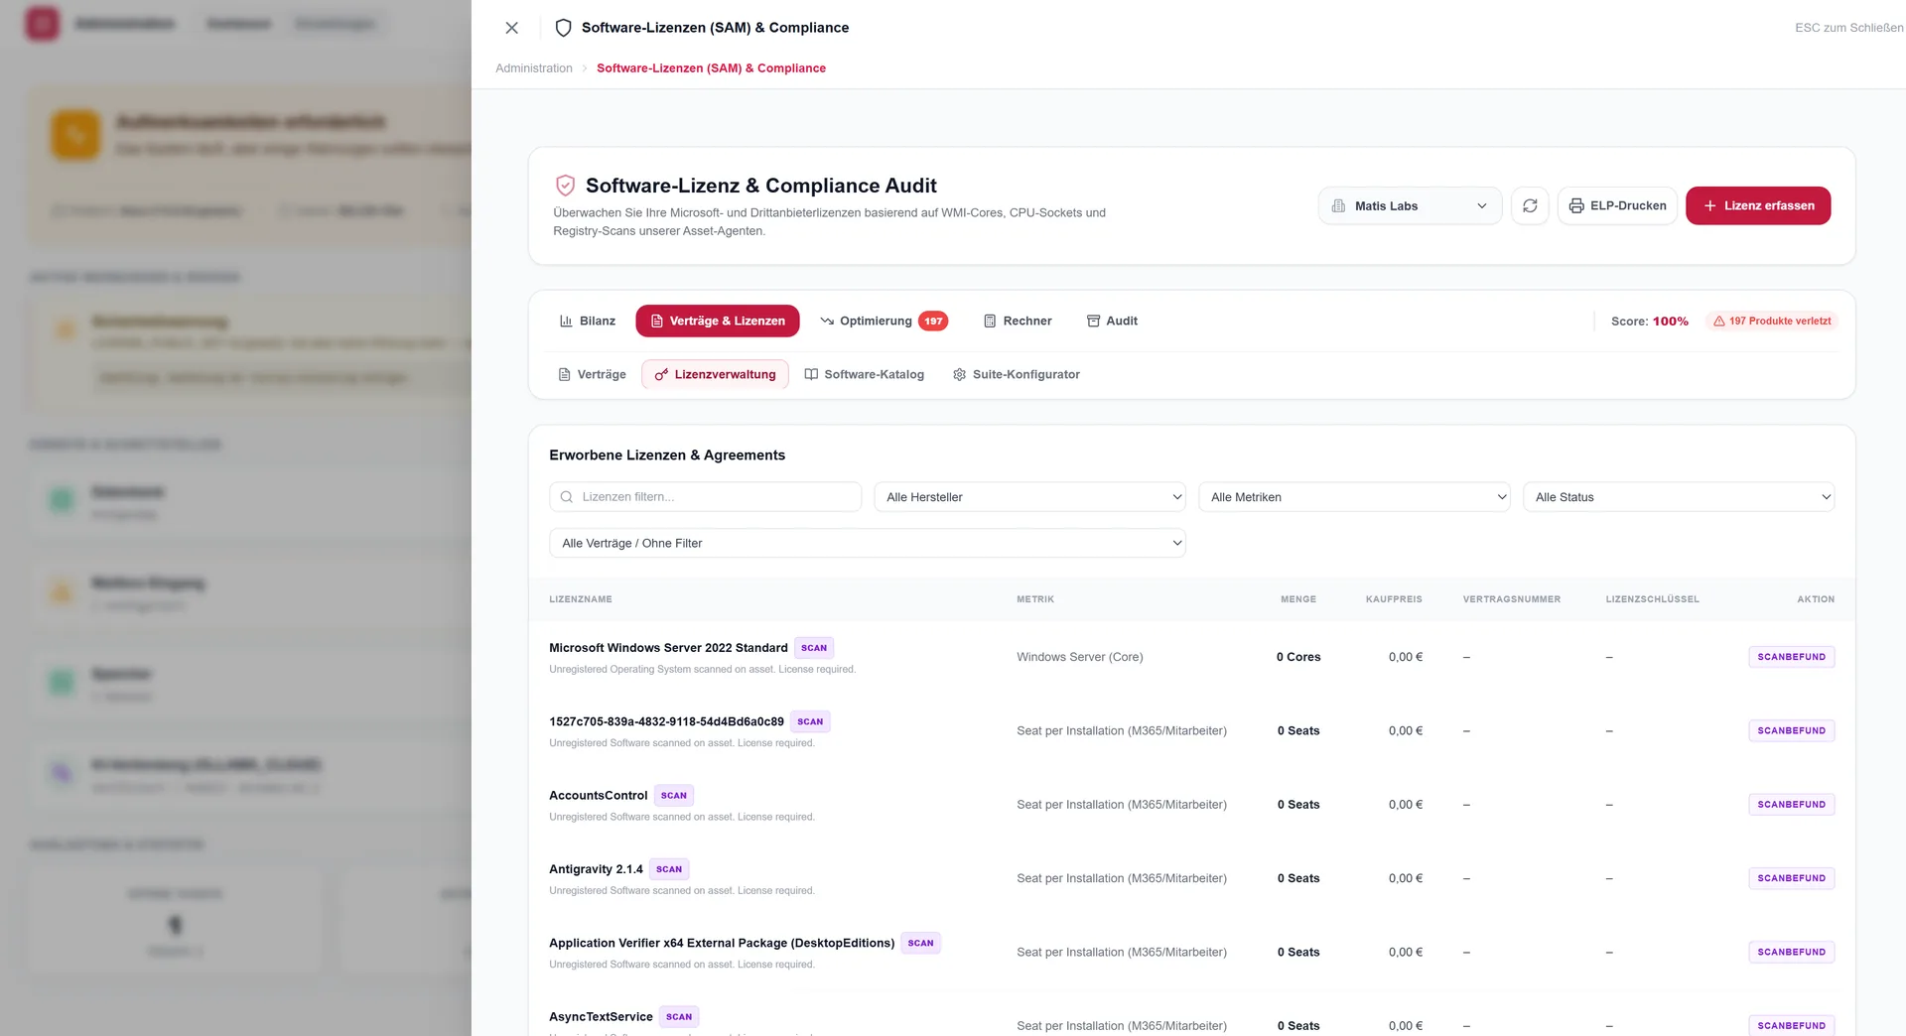Open the Suite-Konfigurator sub-tab
This screenshot has height=1036, width=1906.
(1017, 374)
